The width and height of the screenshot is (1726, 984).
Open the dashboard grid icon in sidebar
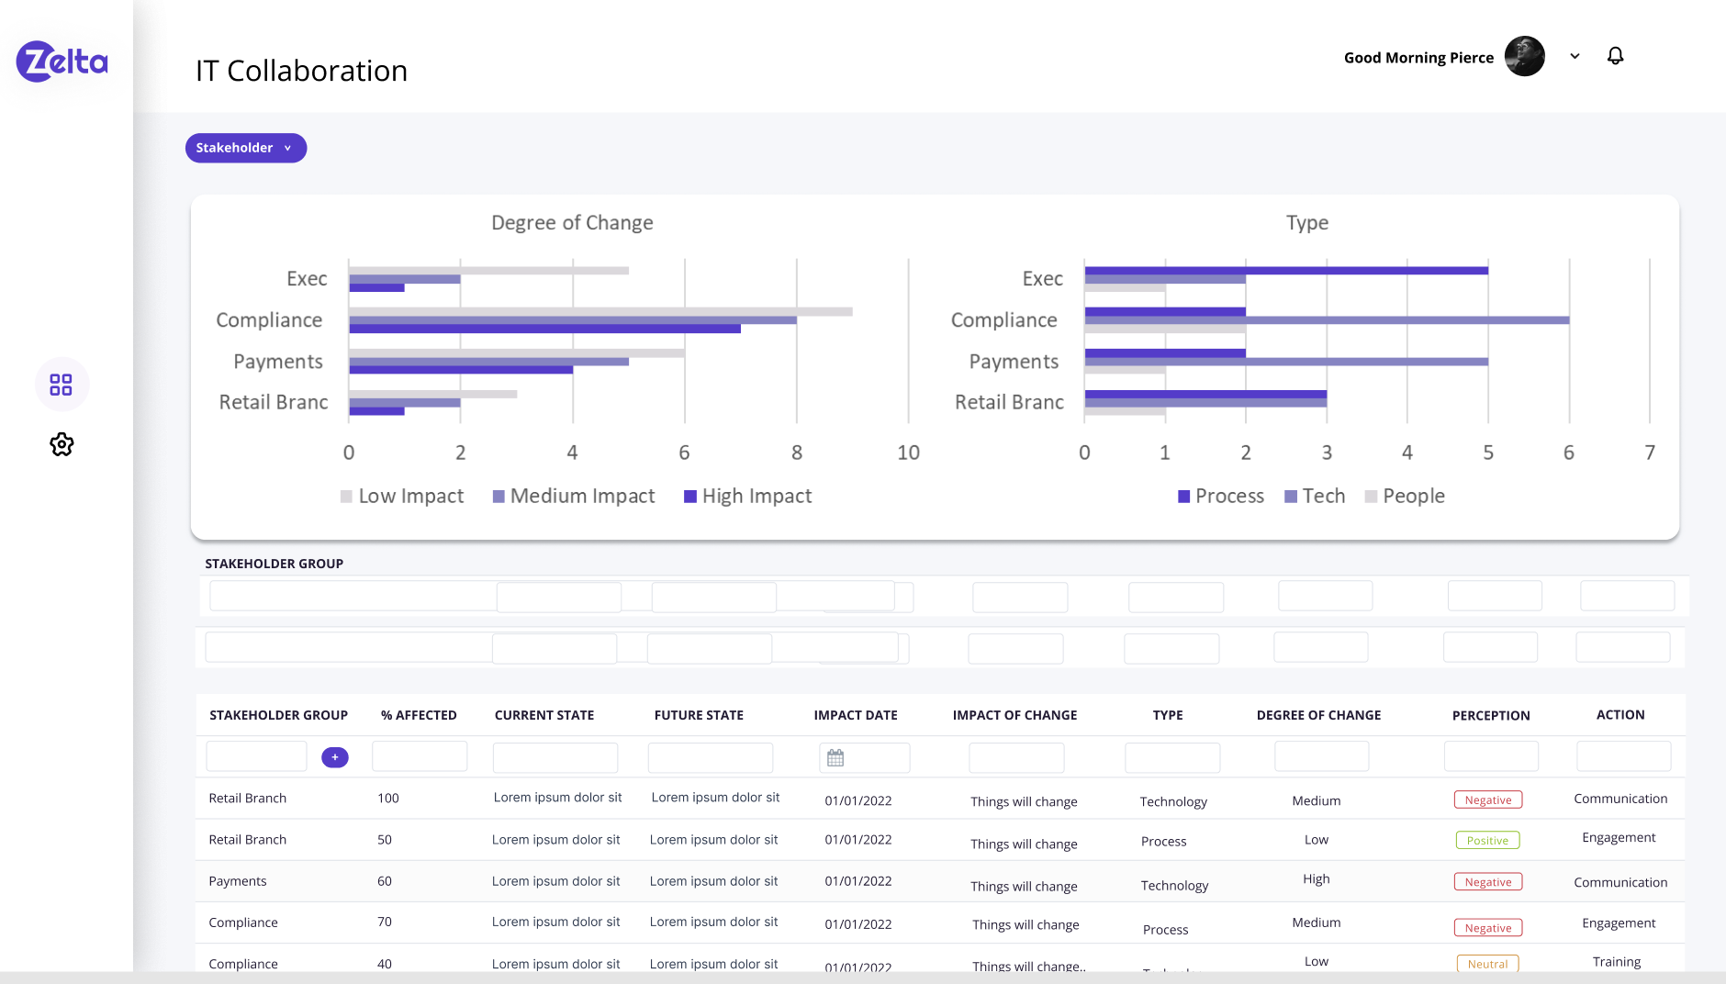tap(62, 385)
